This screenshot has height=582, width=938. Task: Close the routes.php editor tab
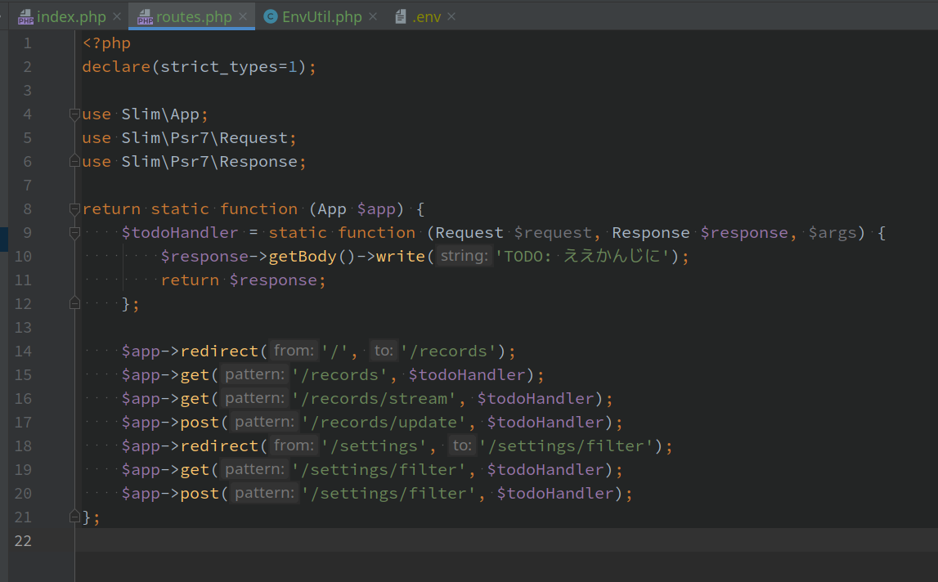[244, 17]
